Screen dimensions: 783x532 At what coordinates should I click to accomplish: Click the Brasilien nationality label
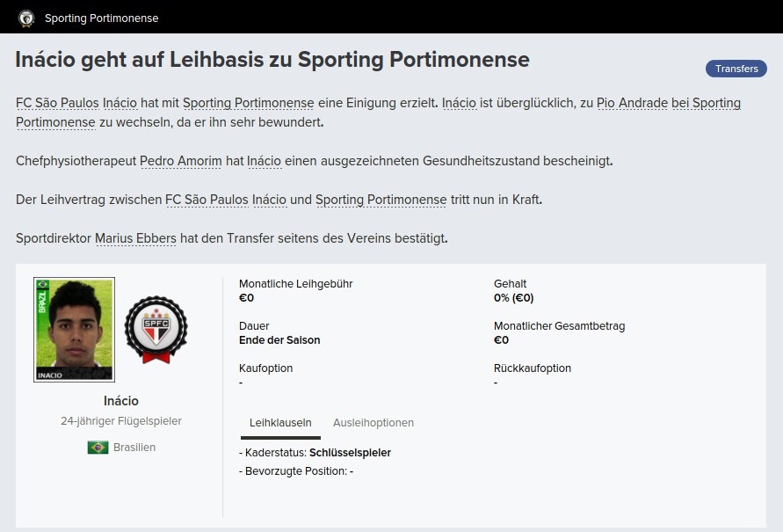134,448
